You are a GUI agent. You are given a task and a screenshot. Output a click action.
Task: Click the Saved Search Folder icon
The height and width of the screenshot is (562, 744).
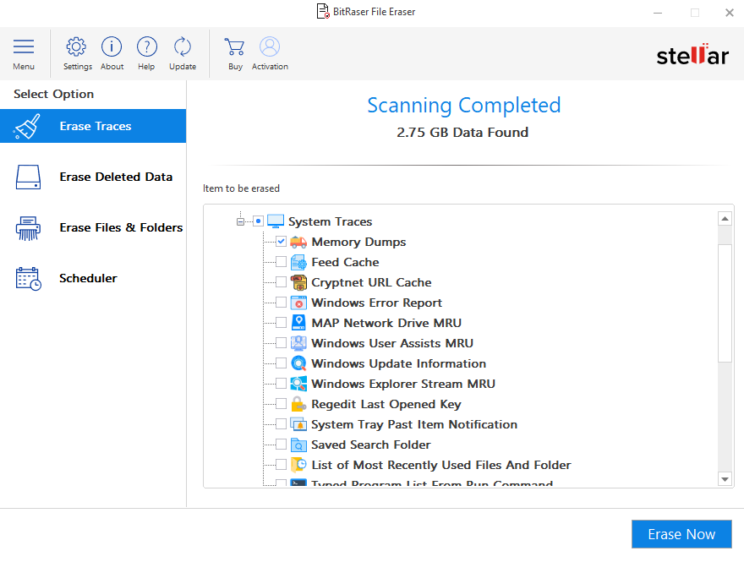point(298,445)
